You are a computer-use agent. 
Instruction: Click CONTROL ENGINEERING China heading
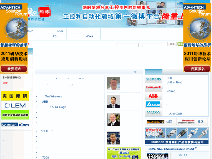click(x=172, y=149)
